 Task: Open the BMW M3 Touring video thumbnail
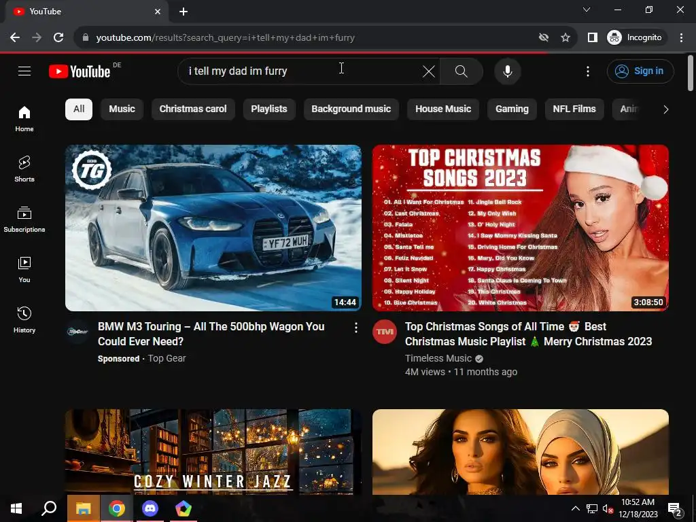click(213, 228)
